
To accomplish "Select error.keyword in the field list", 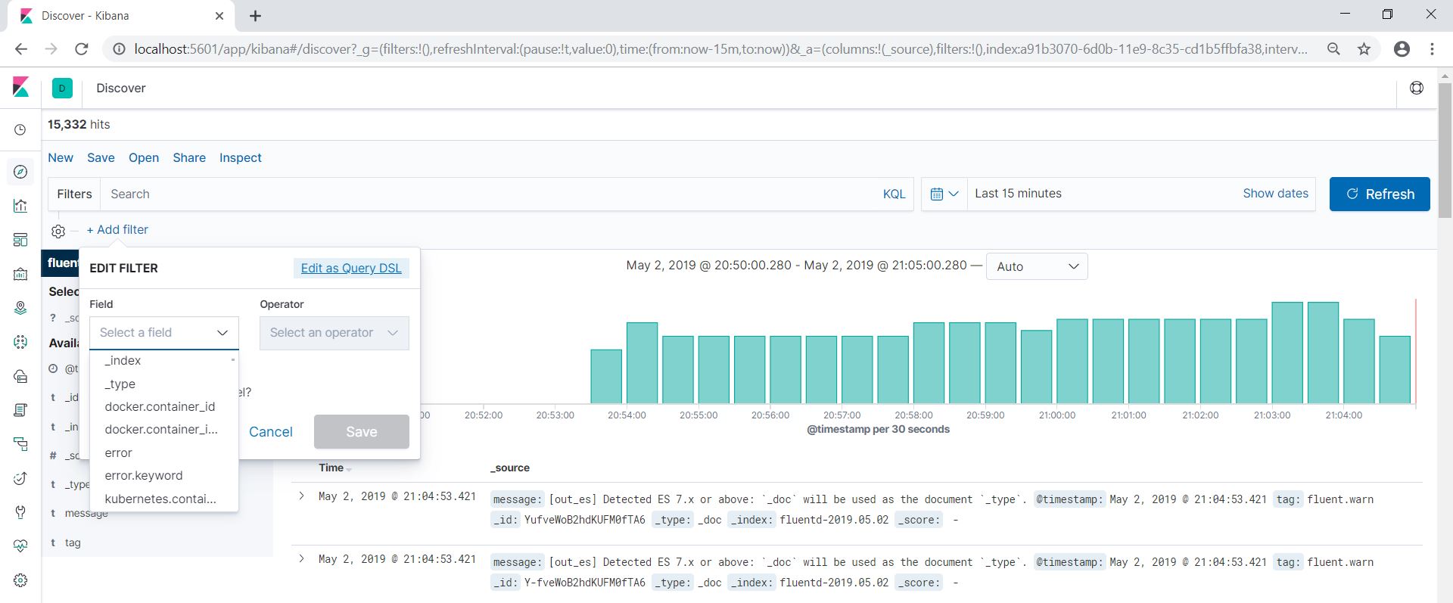I will point(144,476).
